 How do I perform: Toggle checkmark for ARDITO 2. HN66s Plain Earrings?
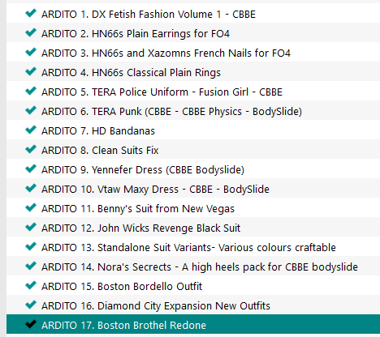[x=31, y=32]
